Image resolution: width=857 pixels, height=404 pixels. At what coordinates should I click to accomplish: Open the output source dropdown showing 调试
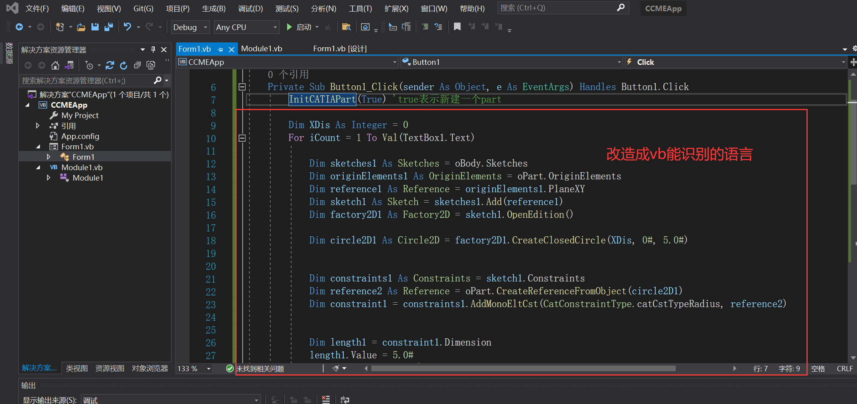[x=170, y=400]
